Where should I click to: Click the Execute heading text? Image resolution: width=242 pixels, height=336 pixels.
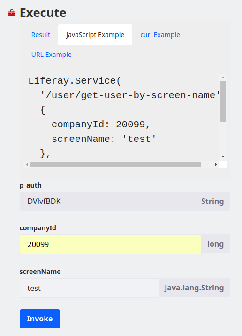coord(43,13)
